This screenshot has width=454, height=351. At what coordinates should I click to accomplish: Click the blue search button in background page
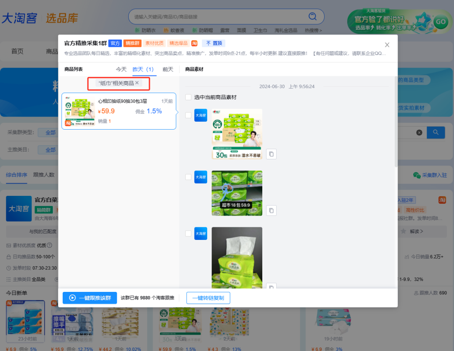point(436,133)
